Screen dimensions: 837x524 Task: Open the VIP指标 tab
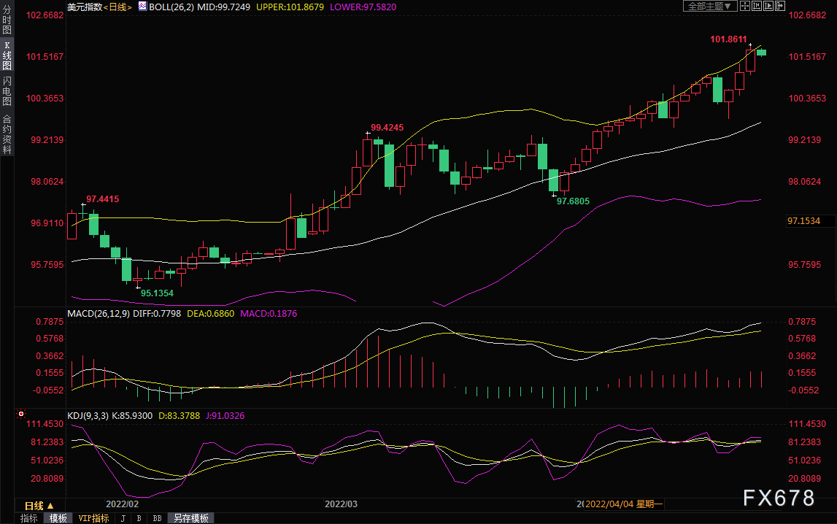93,518
